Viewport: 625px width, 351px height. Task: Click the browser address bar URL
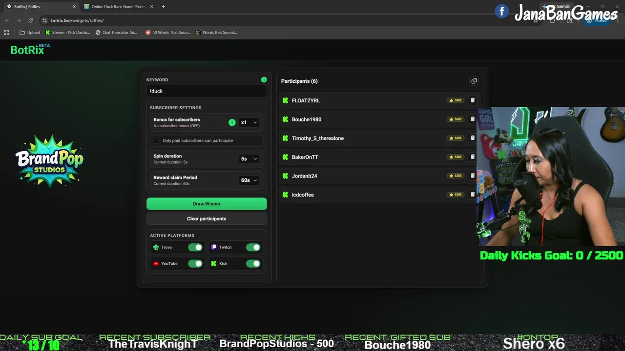coord(77,20)
